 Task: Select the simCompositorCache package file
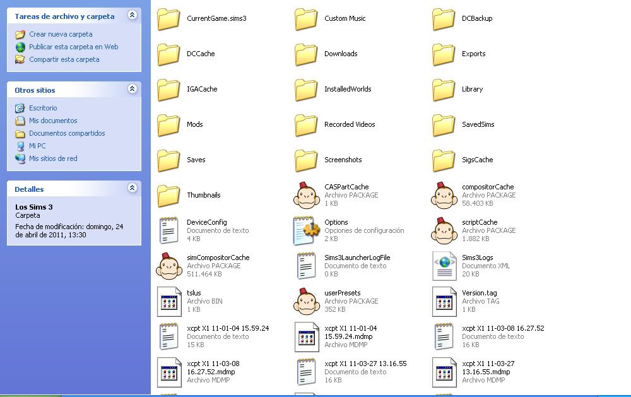point(169,266)
